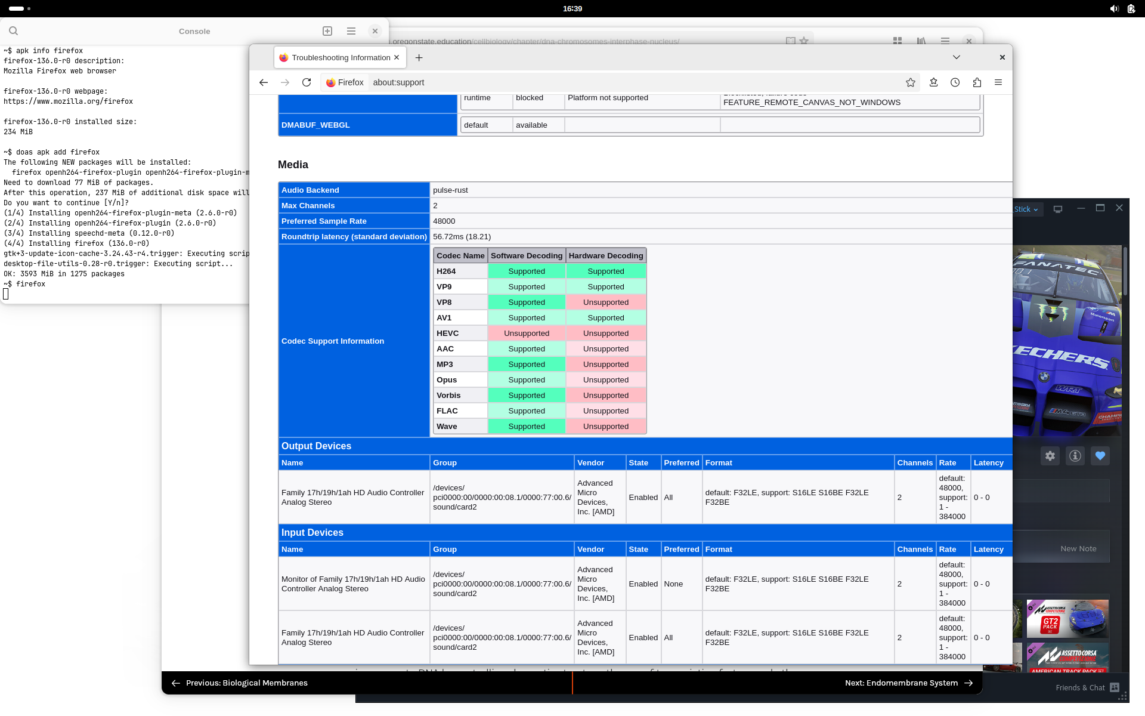Open the Console window hamburger menu
This screenshot has width=1145, height=716.
pos(351,31)
